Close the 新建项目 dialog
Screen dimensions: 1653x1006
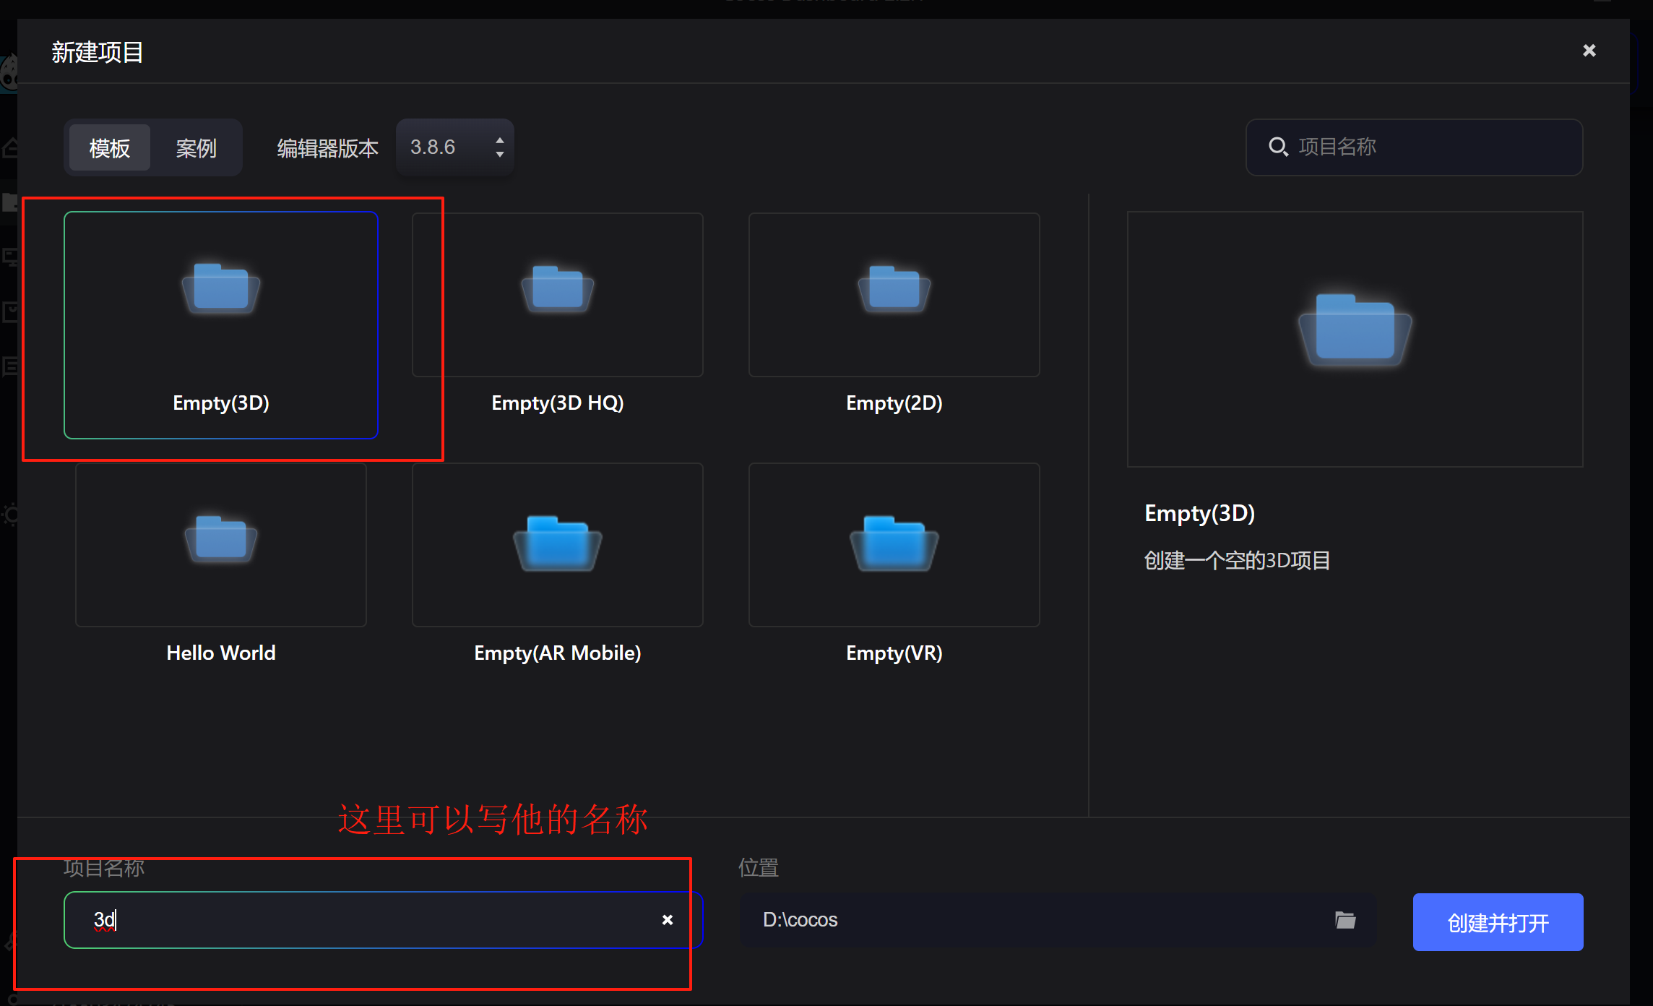[x=1589, y=51]
